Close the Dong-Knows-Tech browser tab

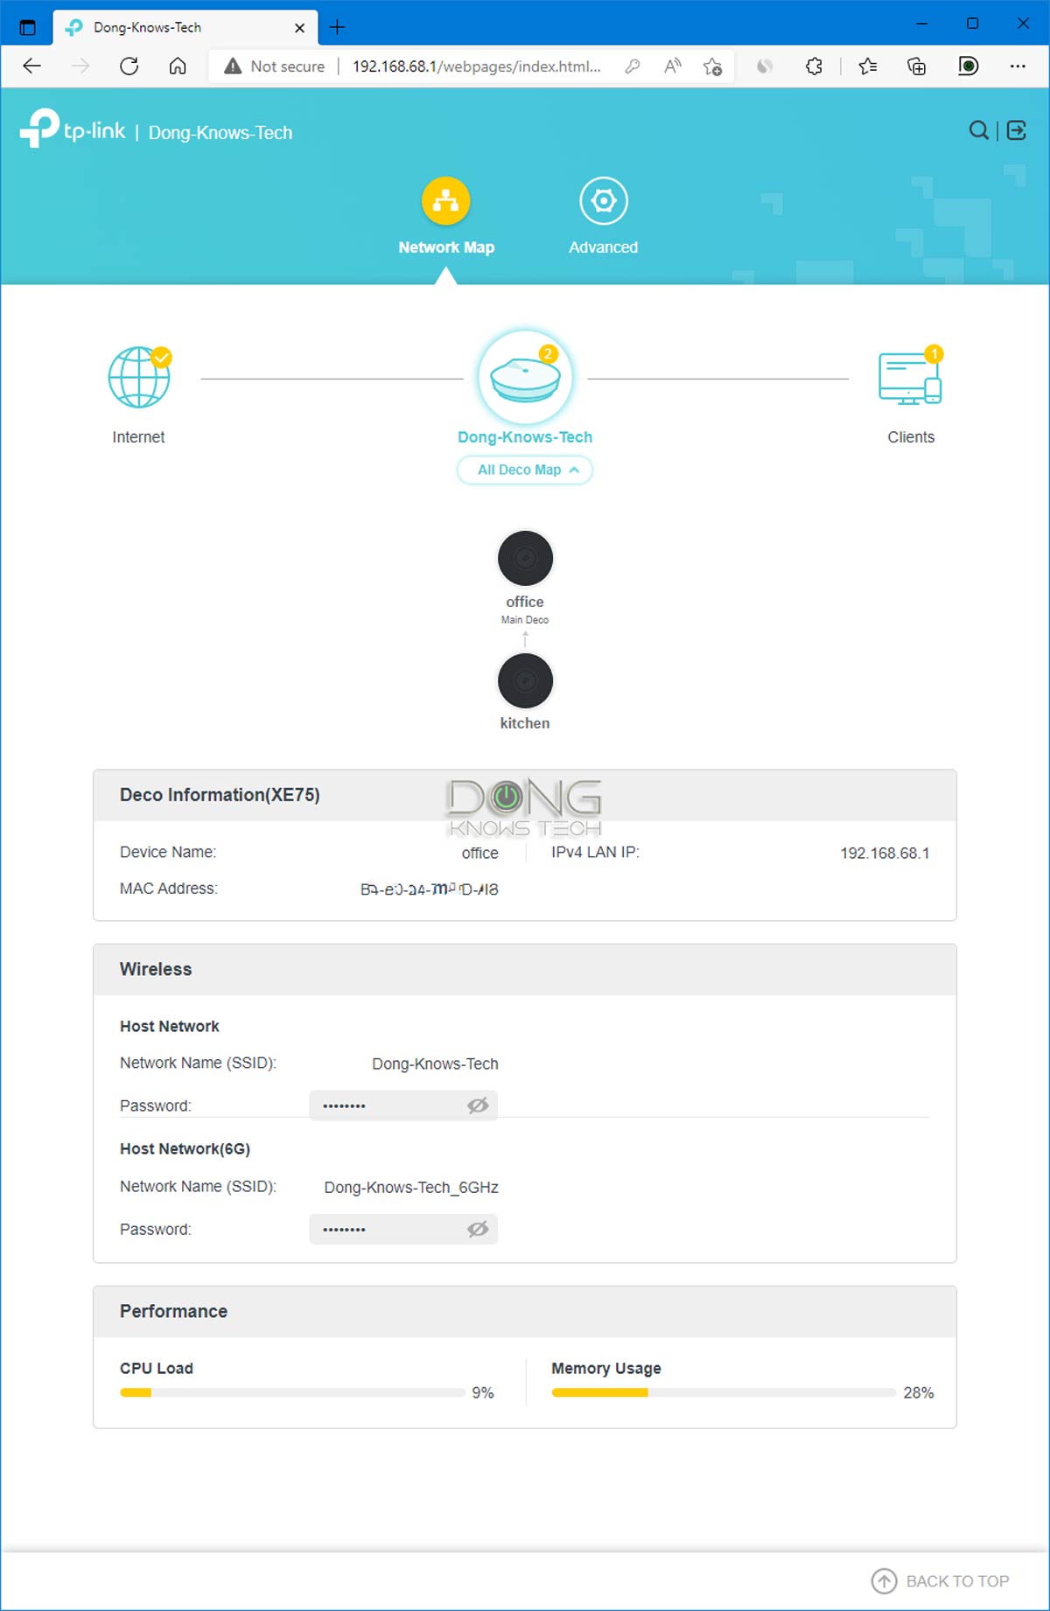[x=299, y=28]
